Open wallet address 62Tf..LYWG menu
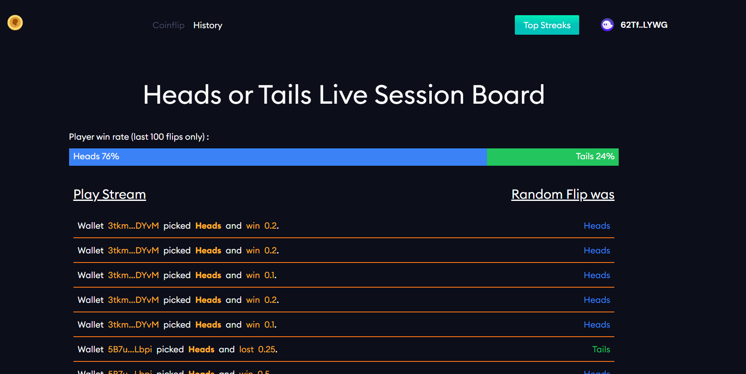This screenshot has width=746, height=374. [643, 25]
